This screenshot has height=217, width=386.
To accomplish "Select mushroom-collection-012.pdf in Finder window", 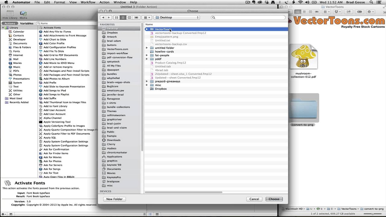I will [x=303, y=61].
